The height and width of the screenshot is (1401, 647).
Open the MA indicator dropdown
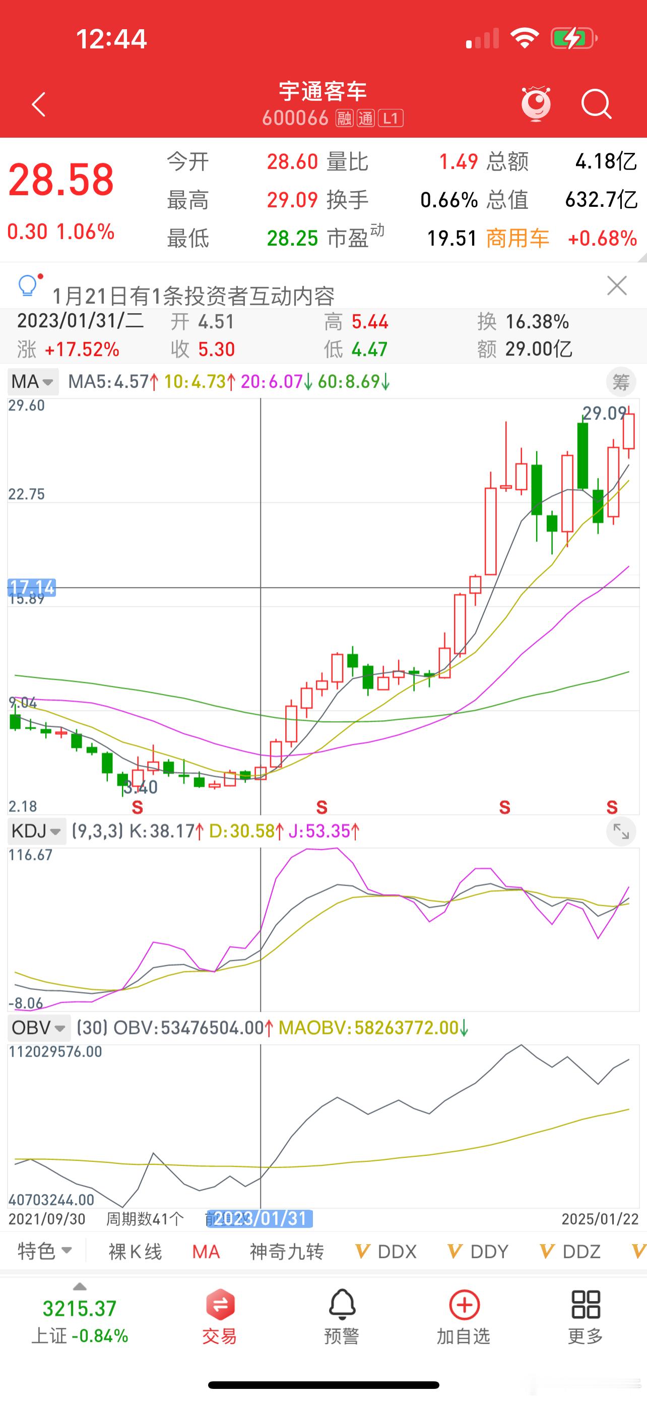tap(33, 382)
